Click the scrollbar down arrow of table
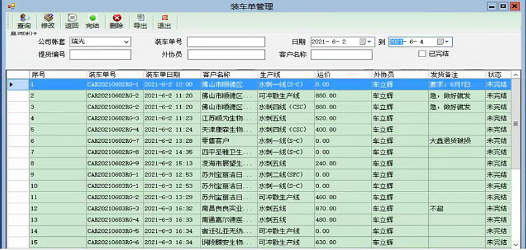The height and width of the screenshot is (250, 526). [x=515, y=244]
